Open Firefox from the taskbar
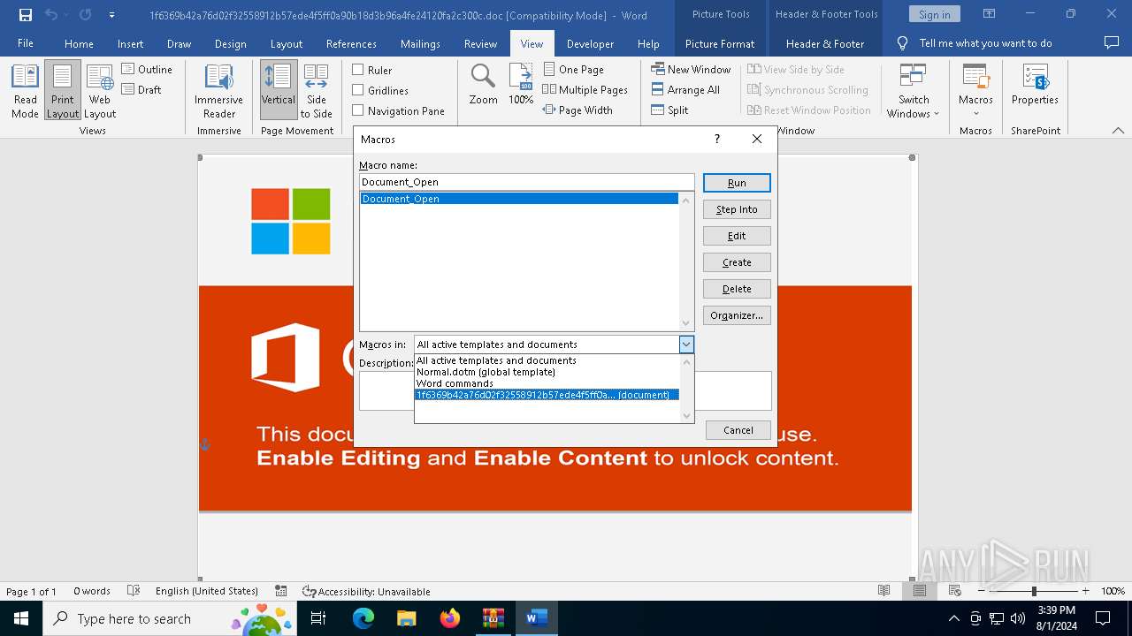The image size is (1132, 636). 450,618
